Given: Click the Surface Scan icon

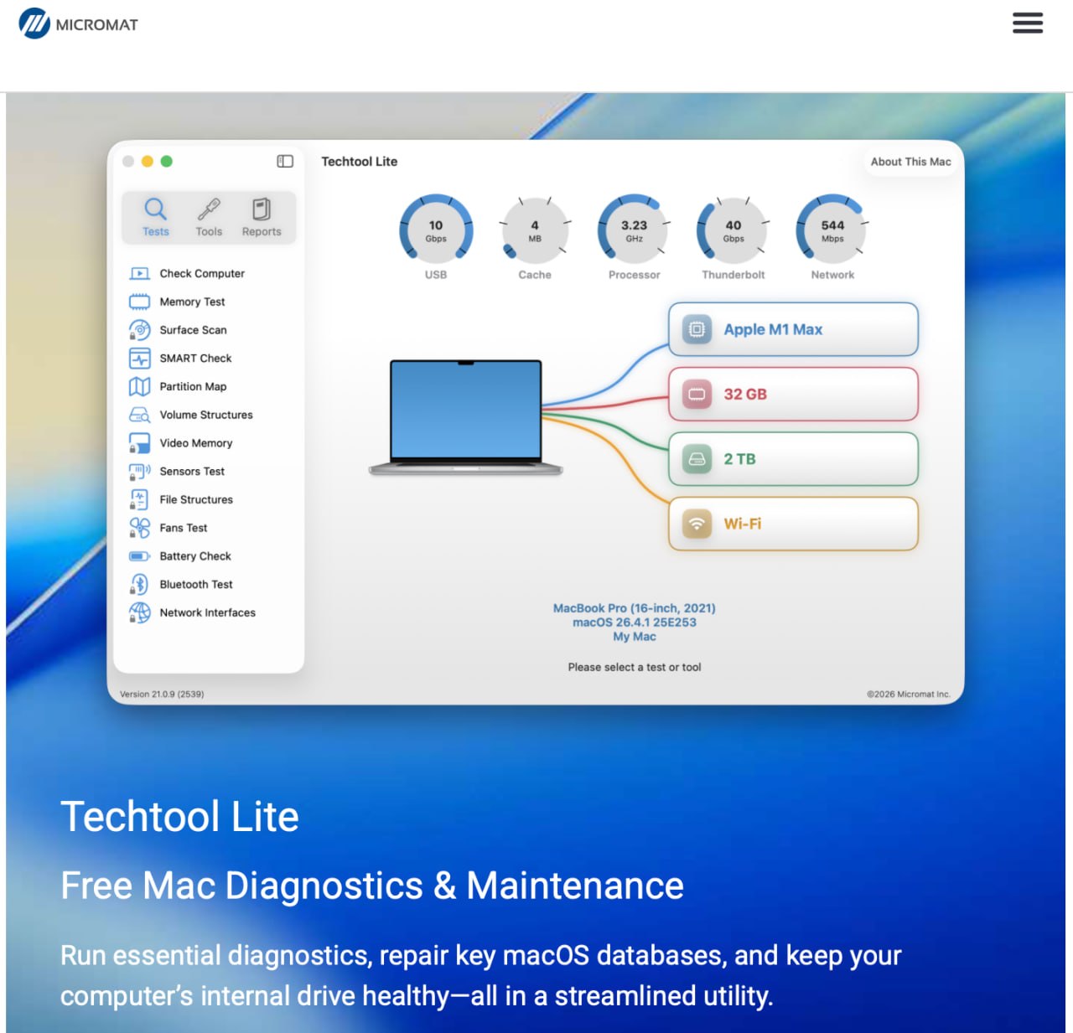Looking at the screenshot, I should pos(140,330).
